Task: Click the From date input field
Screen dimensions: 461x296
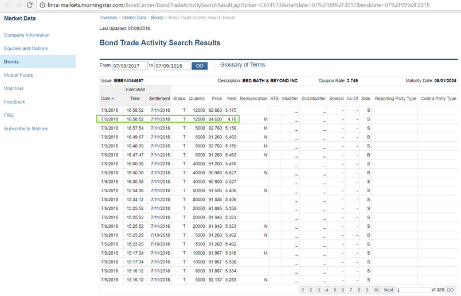Action: coord(130,66)
